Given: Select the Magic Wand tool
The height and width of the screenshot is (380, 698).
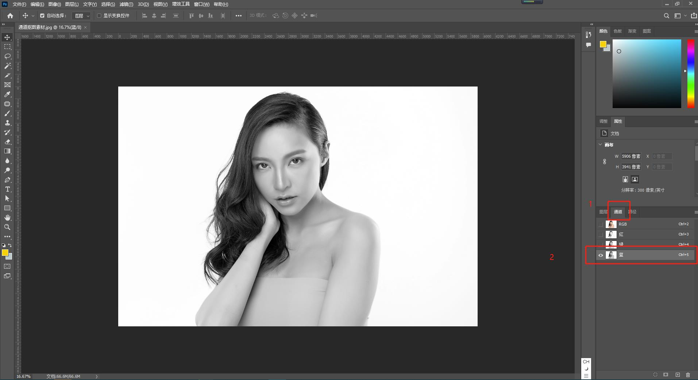Looking at the screenshot, I should [x=7, y=66].
